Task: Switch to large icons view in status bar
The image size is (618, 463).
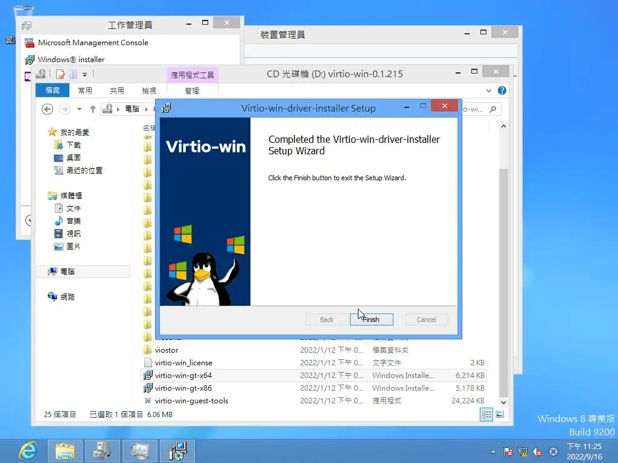Action: coord(499,414)
